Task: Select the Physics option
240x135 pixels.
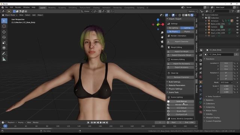Action: click(187, 31)
